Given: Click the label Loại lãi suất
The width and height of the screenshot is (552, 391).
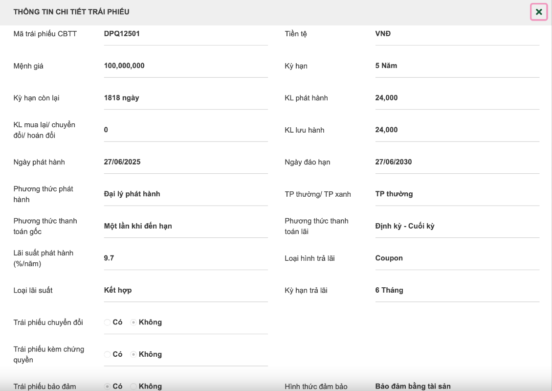Looking at the screenshot, I should point(33,290).
